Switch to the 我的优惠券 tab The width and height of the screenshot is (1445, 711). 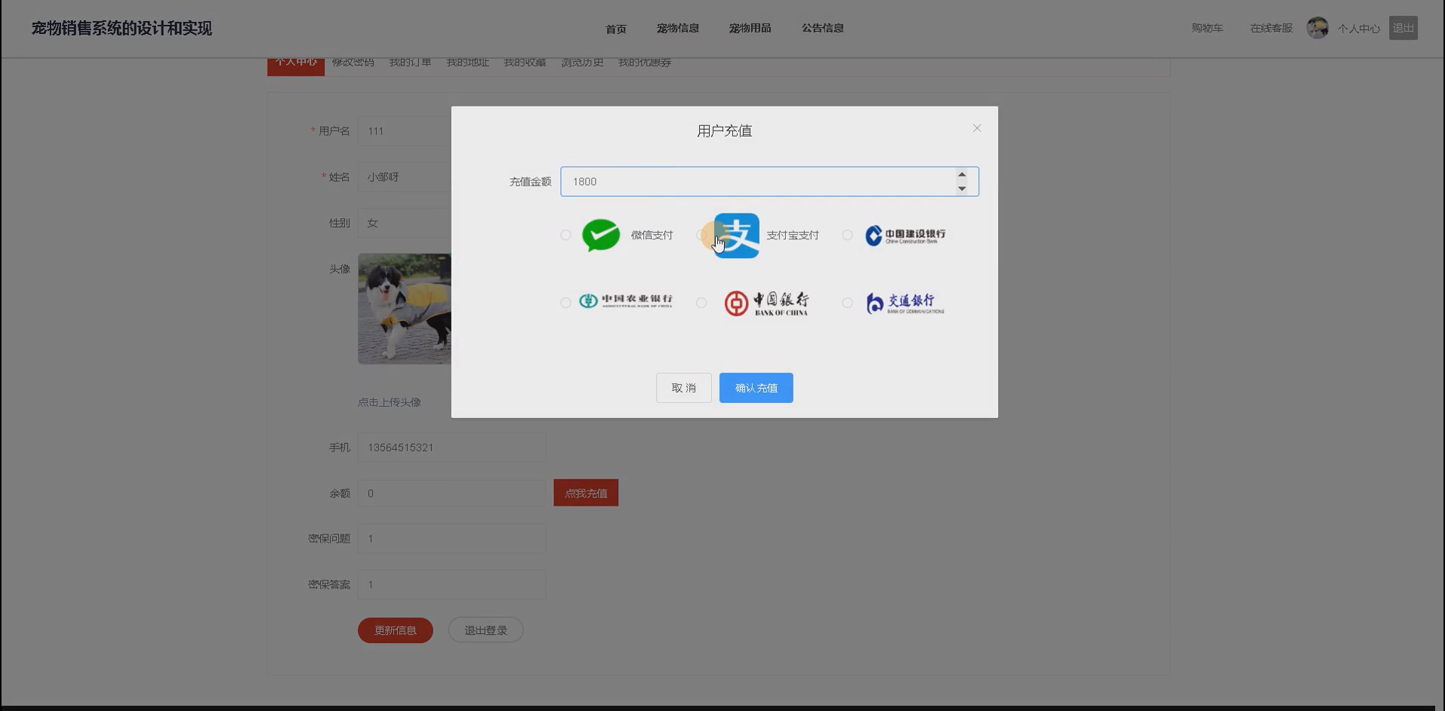tap(645, 63)
